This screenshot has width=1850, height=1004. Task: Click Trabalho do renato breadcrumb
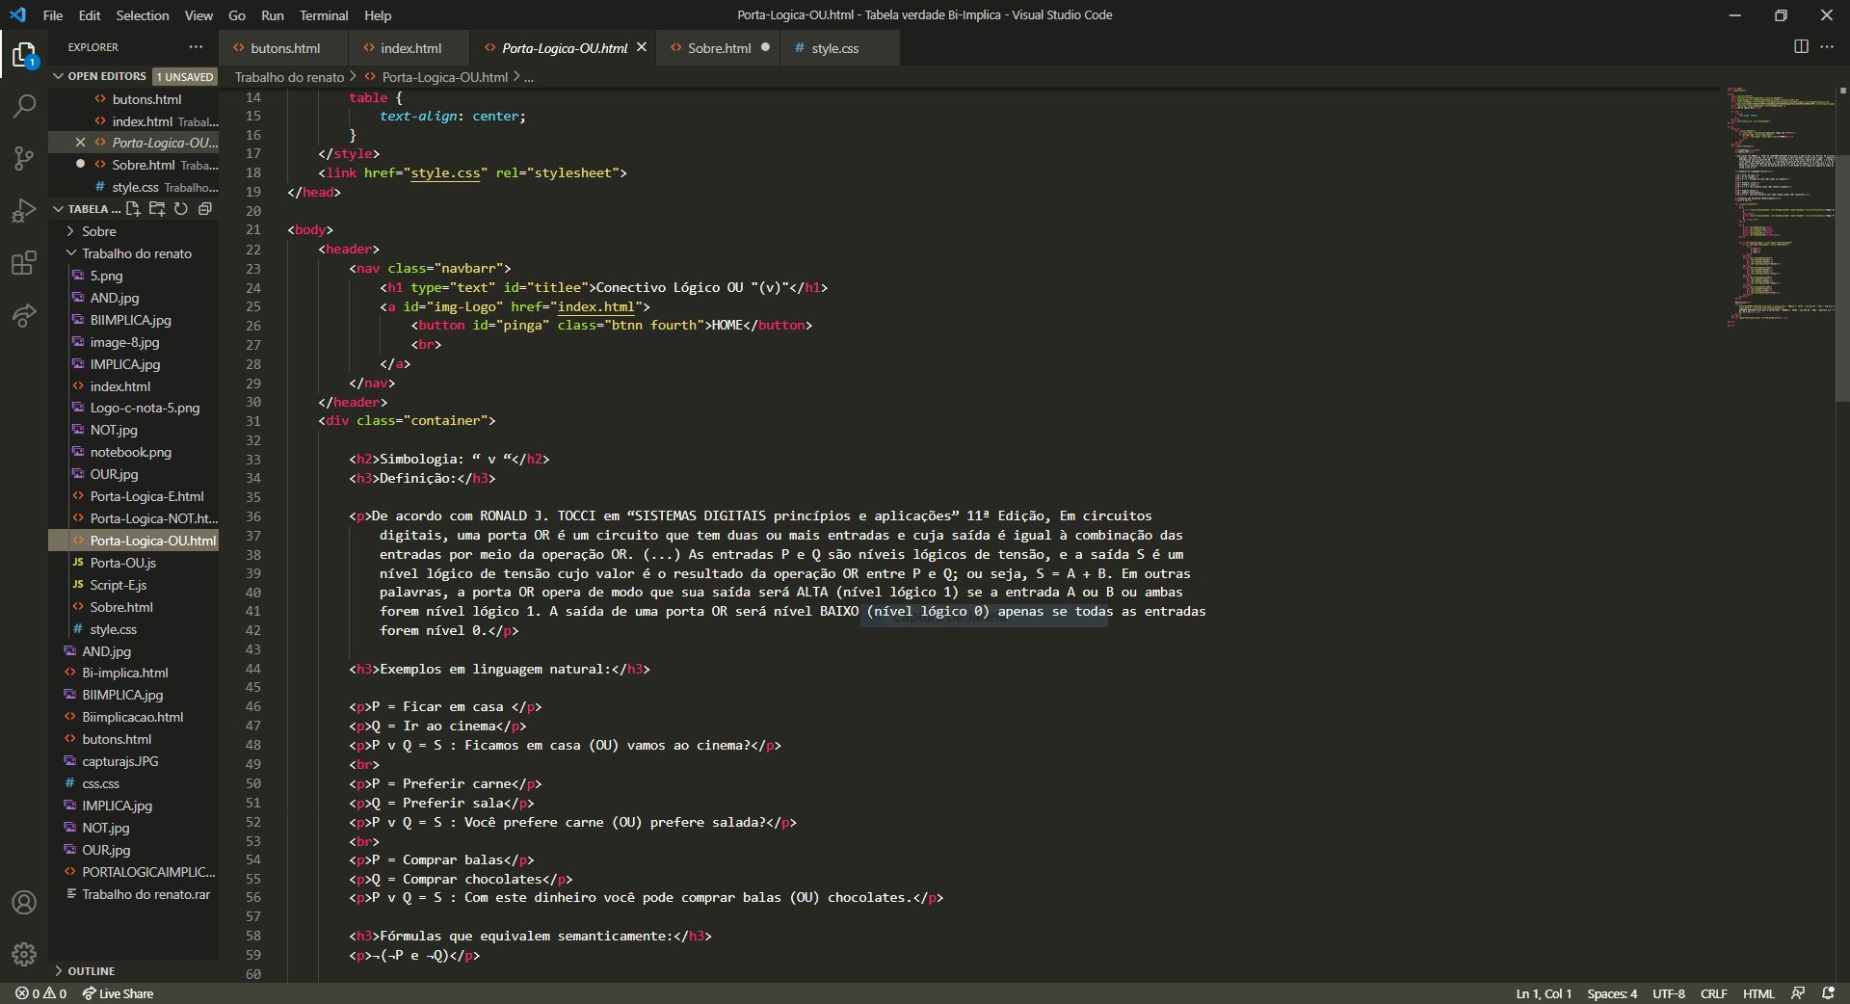(289, 77)
